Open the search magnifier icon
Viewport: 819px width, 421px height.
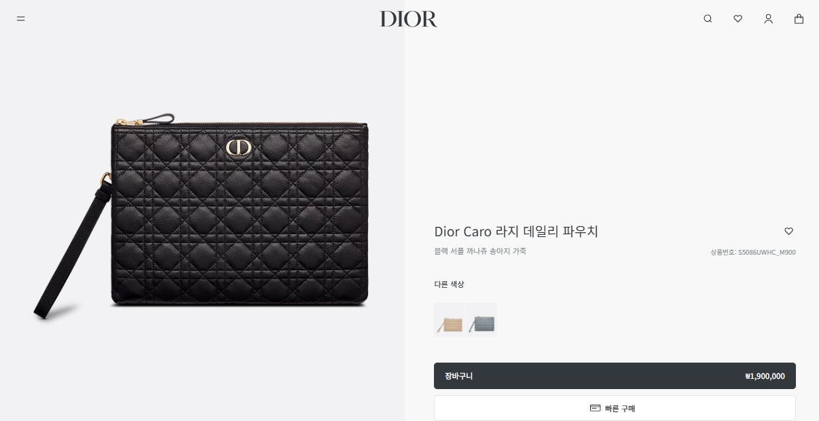[708, 19]
